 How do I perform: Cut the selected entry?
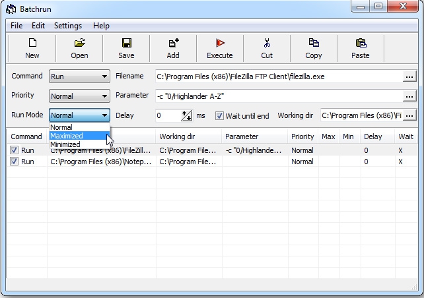[267, 48]
